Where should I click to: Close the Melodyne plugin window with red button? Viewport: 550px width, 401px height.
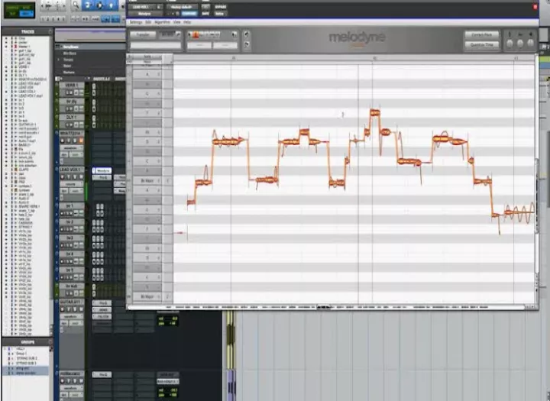click(x=535, y=7)
